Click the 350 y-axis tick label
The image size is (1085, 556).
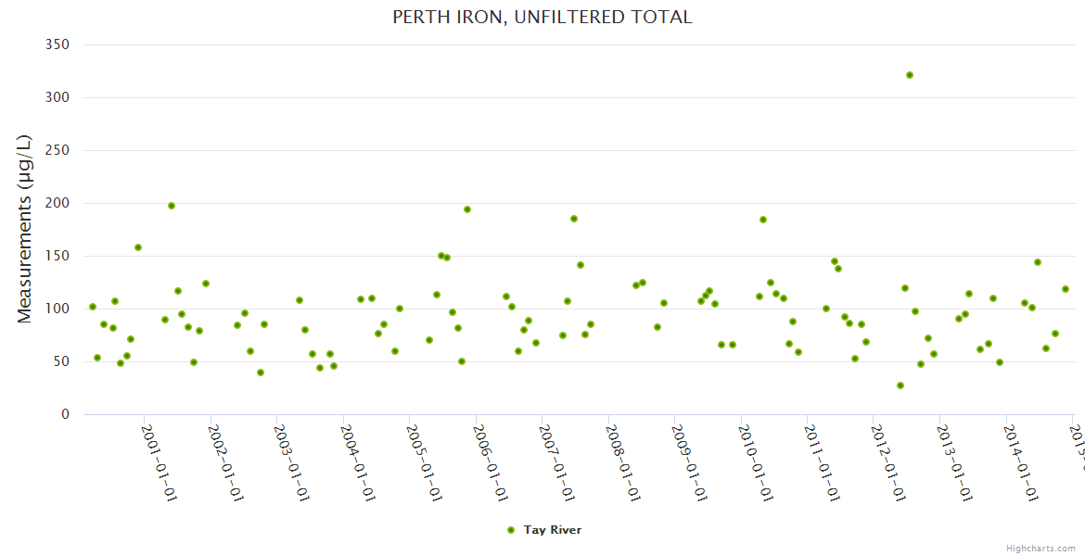point(57,44)
